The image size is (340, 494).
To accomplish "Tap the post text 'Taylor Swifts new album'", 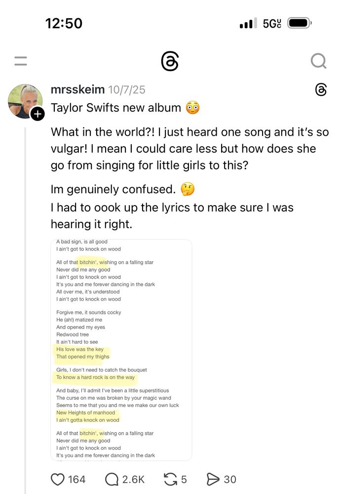I will click(x=116, y=108).
